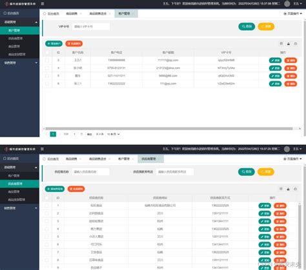The image size is (306, 270).
Task: Edit supplier row with ID 1
Action: click(x=265, y=206)
